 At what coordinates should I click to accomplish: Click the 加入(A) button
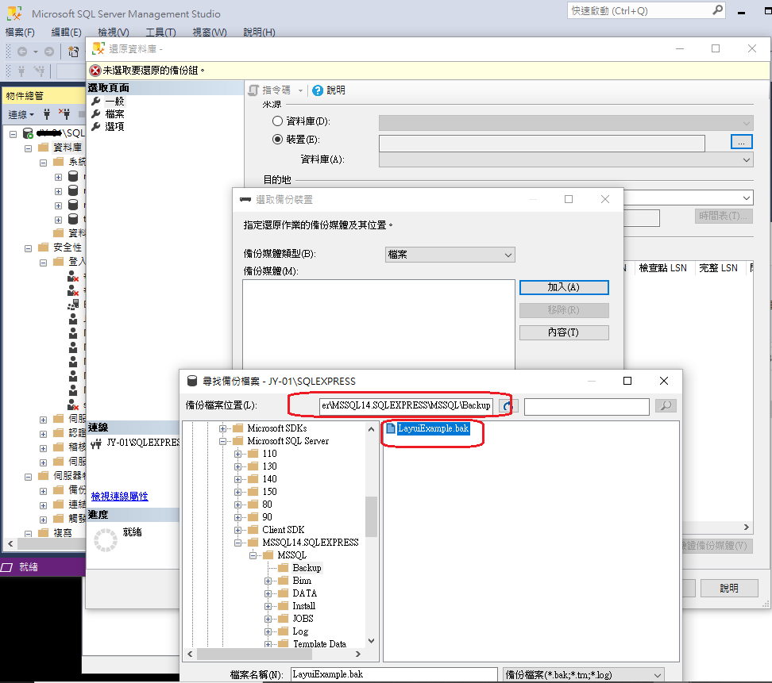click(x=564, y=288)
